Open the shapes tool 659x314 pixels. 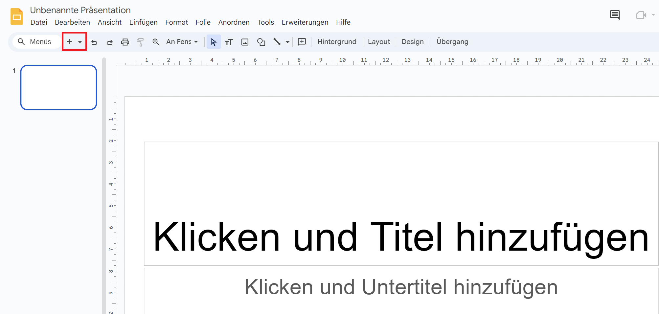[x=261, y=42]
